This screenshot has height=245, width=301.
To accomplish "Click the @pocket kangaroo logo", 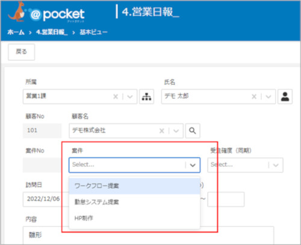I will click(46, 13).
